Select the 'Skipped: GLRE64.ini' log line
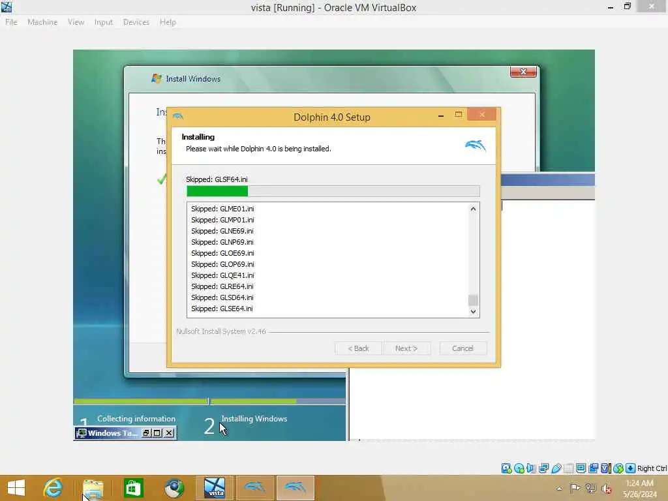This screenshot has width=668, height=501. pyautogui.click(x=222, y=286)
